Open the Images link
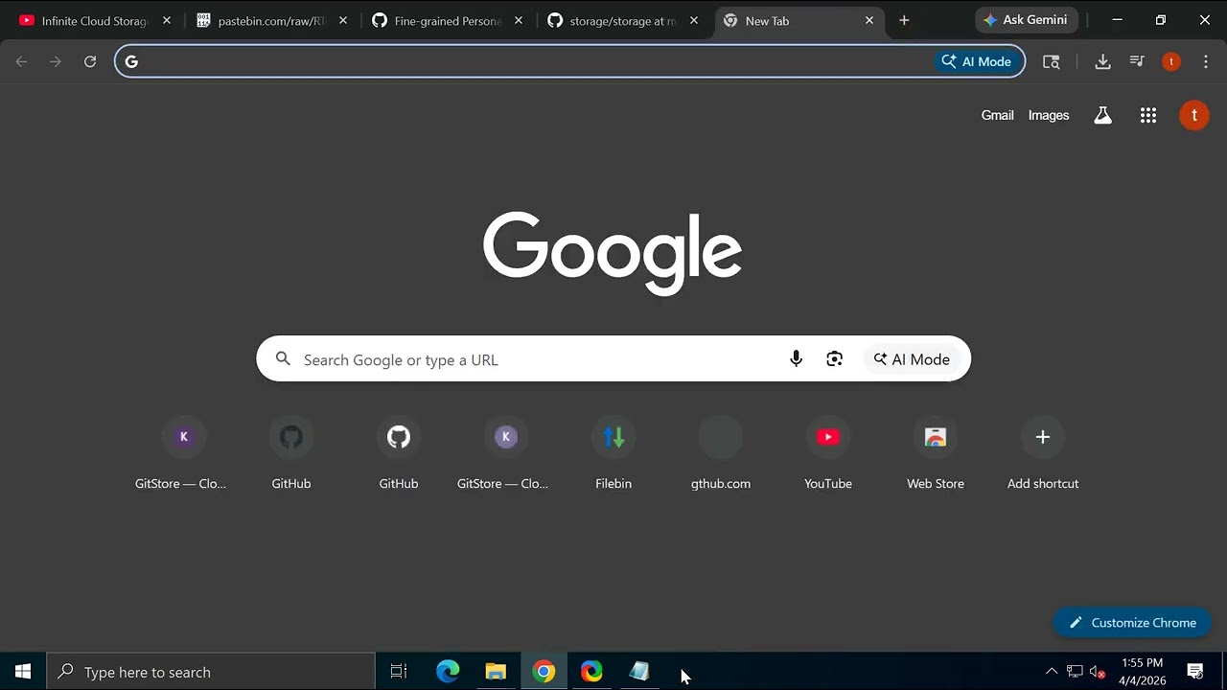Viewport: 1227px width, 690px height. pyautogui.click(x=1049, y=115)
